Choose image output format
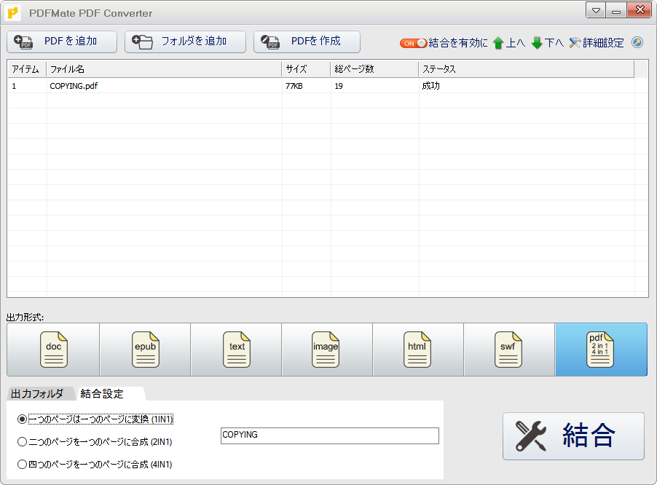 click(327, 350)
